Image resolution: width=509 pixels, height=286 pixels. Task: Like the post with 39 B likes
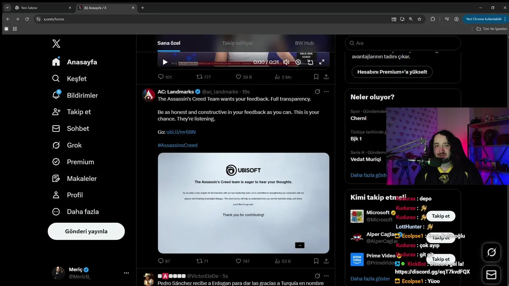click(x=243, y=77)
